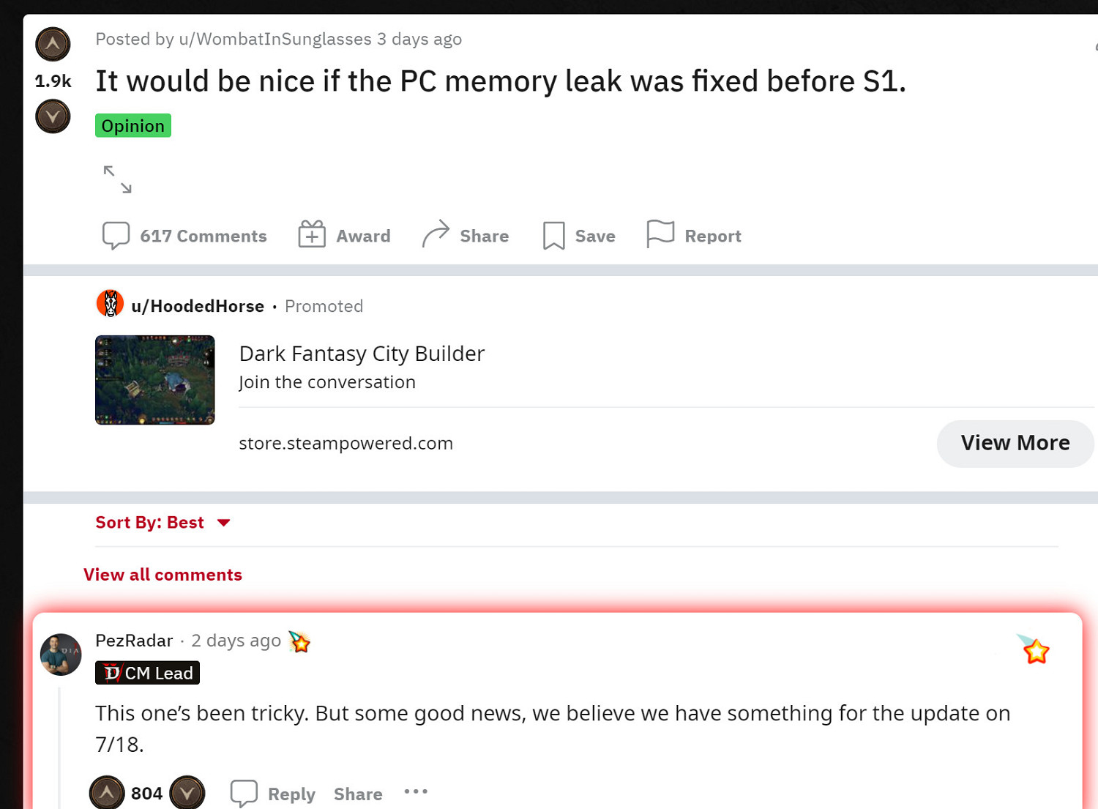1098x809 pixels.
Task: Open the Opinion flair tag
Action: tap(133, 126)
